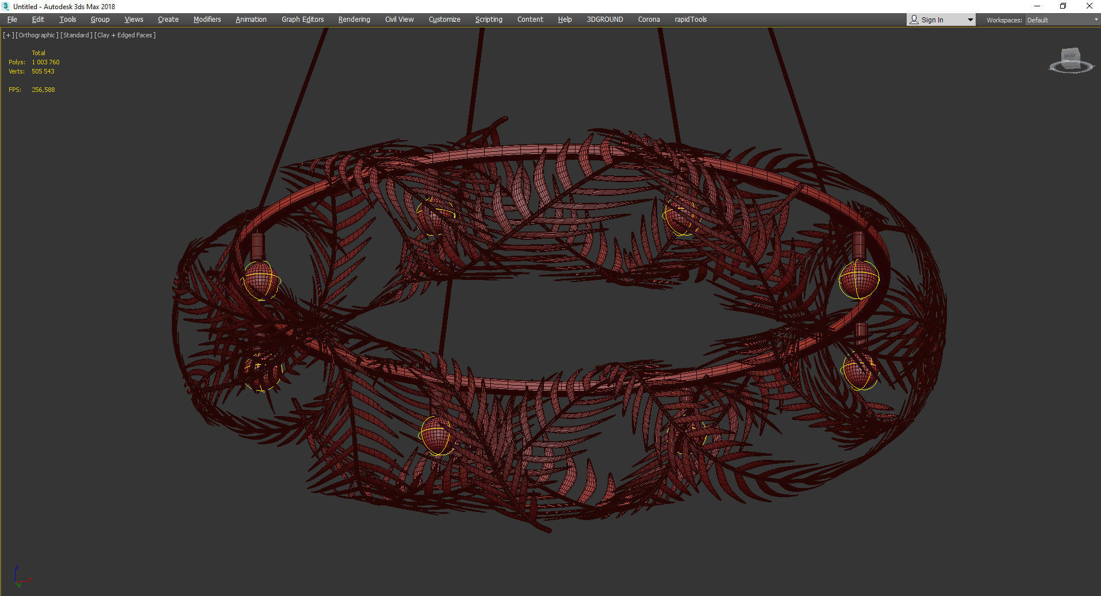Viewport: 1101px width, 596px height.
Task: Click the Front face of the ViewCube
Action: point(1070,56)
